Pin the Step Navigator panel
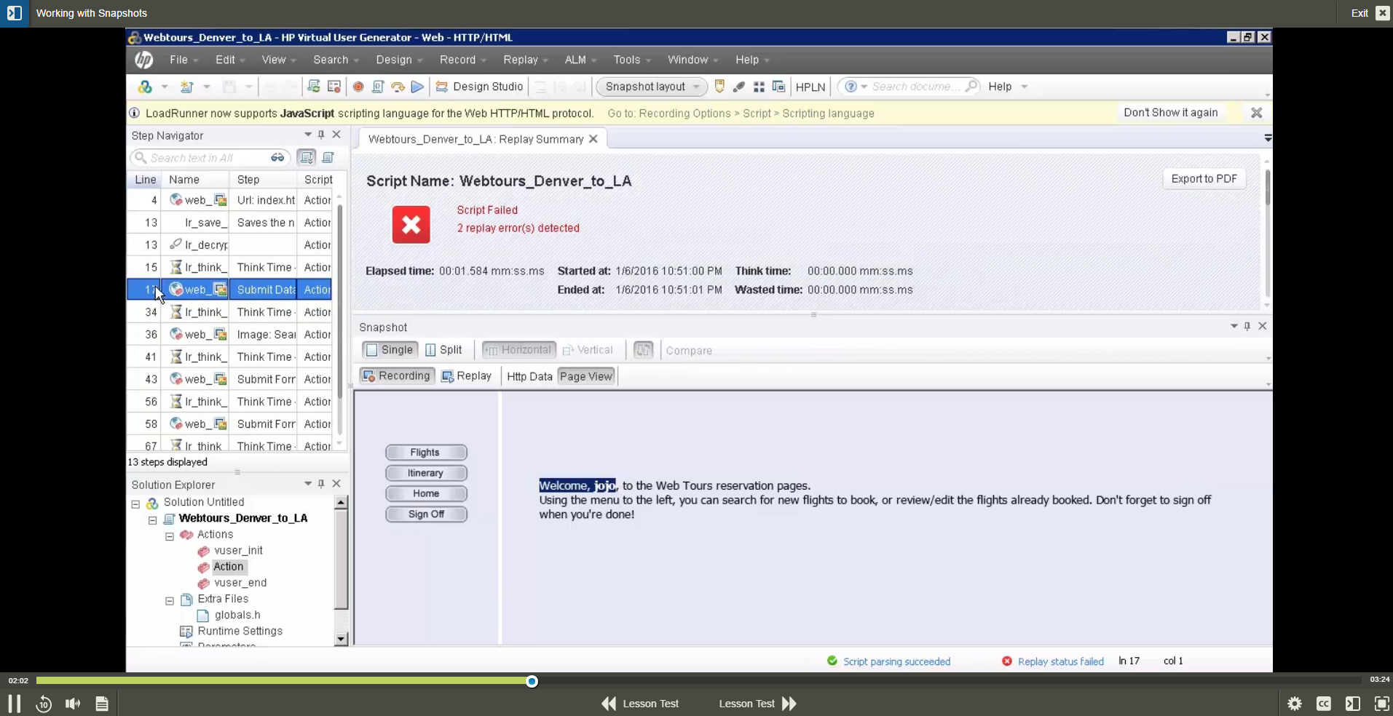 click(321, 135)
